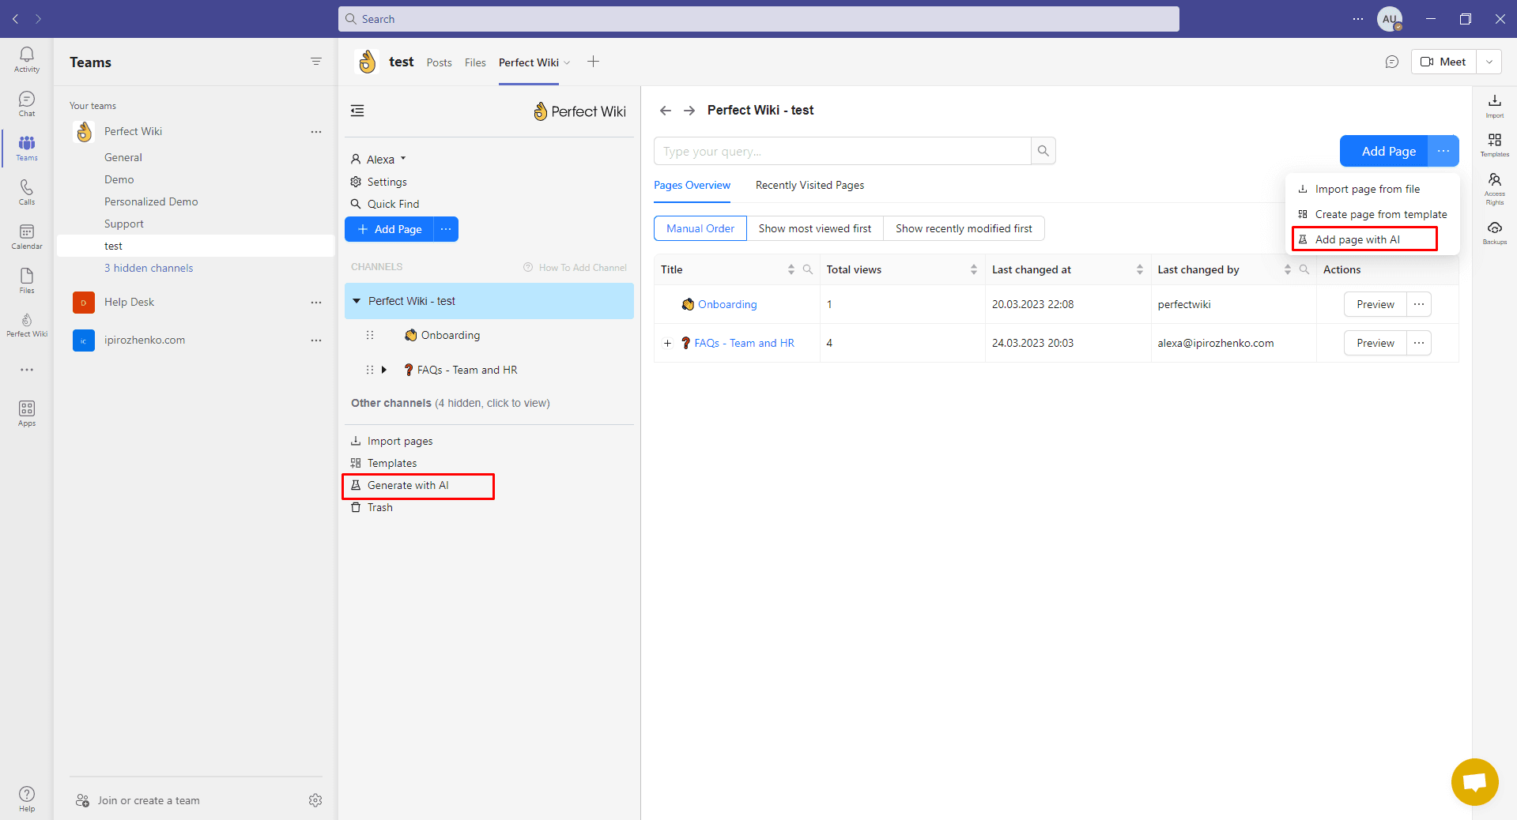Switch to the Posts tab
This screenshot has height=820, width=1517.
pyautogui.click(x=439, y=62)
